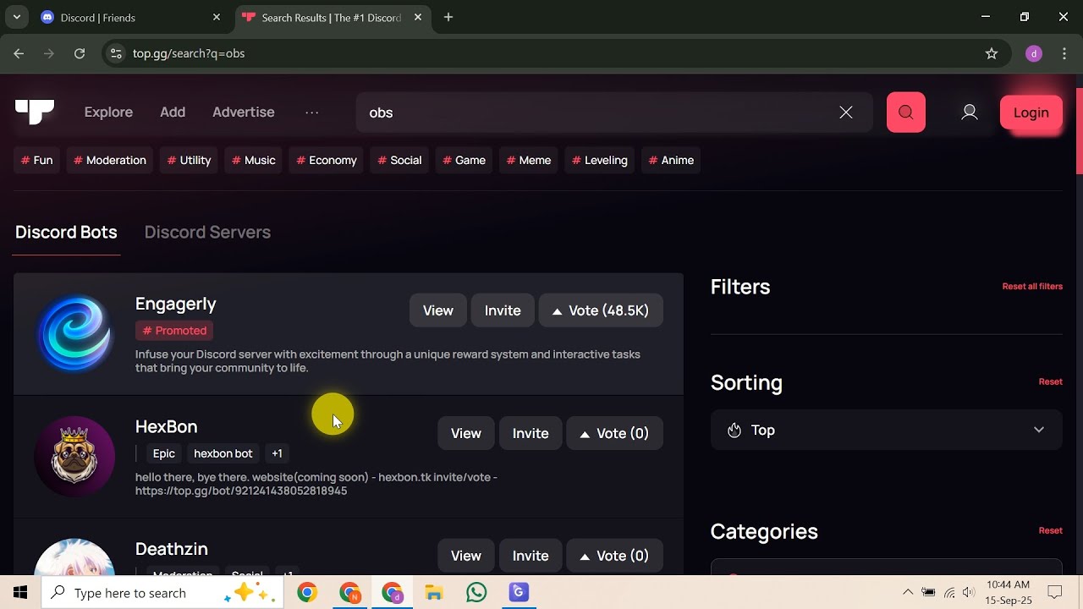The image size is (1083, 609).
Task: Open File Explorer from taskbar
Action: [434, 592]
